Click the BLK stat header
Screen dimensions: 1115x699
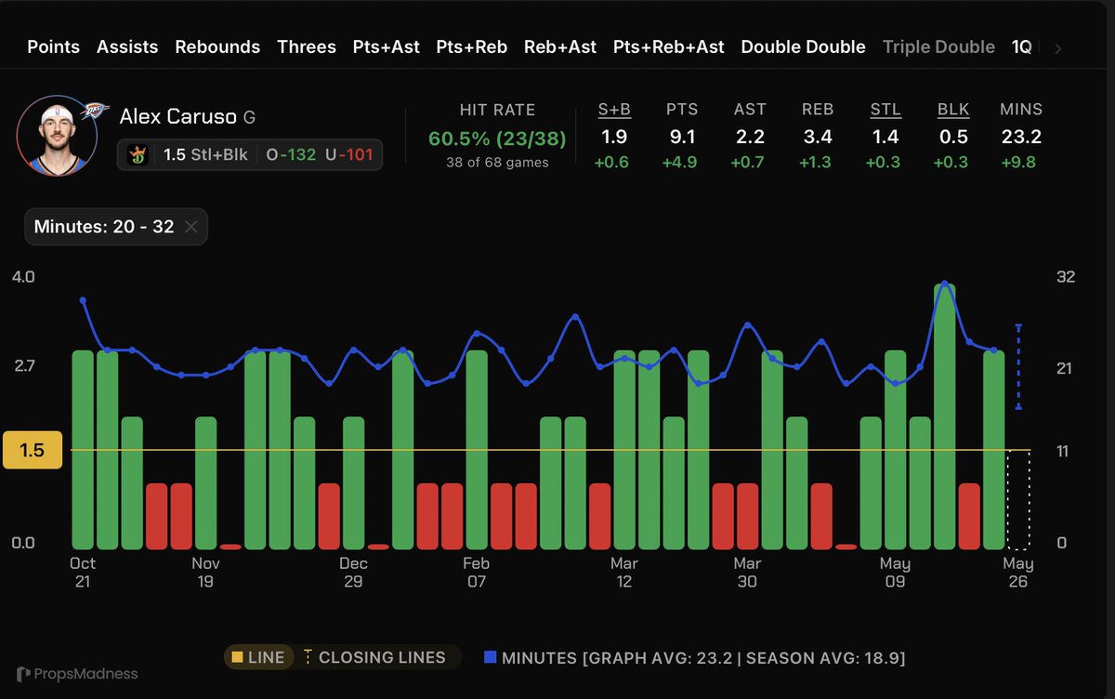click(953, 110)
